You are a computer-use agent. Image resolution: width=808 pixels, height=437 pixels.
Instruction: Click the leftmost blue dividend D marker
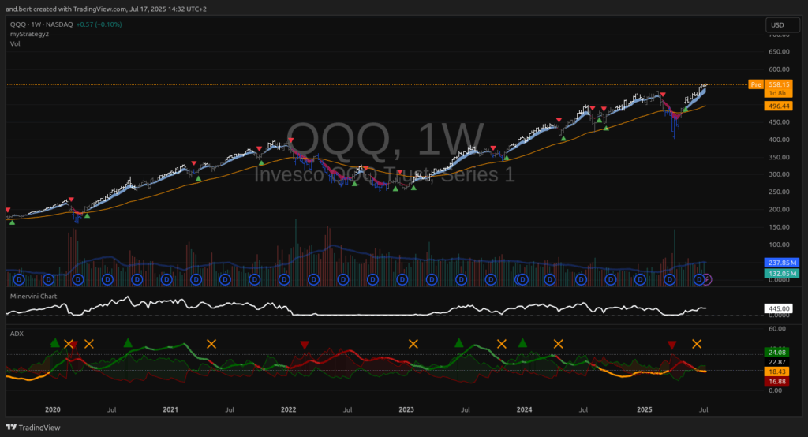[x=19, y=279]
